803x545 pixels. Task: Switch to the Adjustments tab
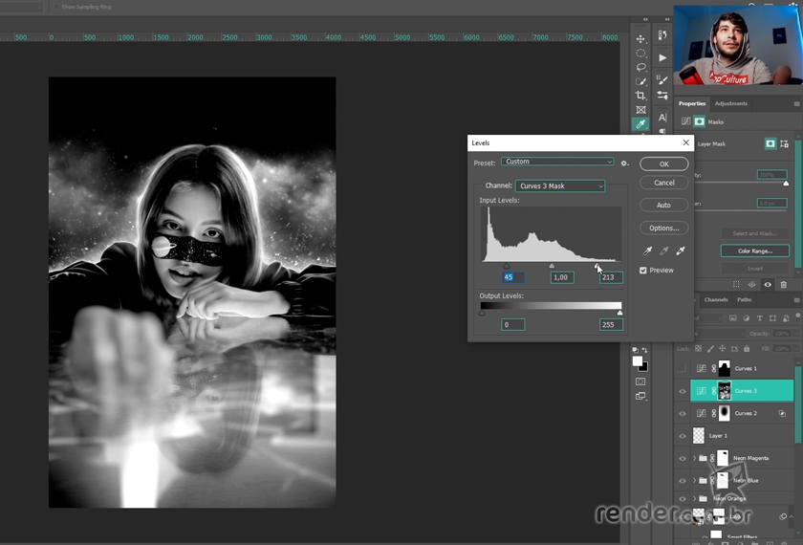731,103
